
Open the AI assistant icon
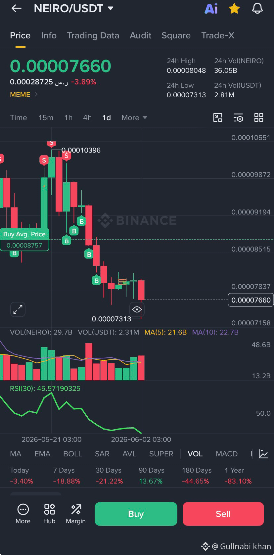(x=211, y=9)
